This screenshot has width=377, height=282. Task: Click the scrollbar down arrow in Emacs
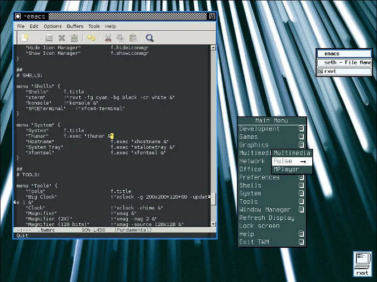coord(213,224)
